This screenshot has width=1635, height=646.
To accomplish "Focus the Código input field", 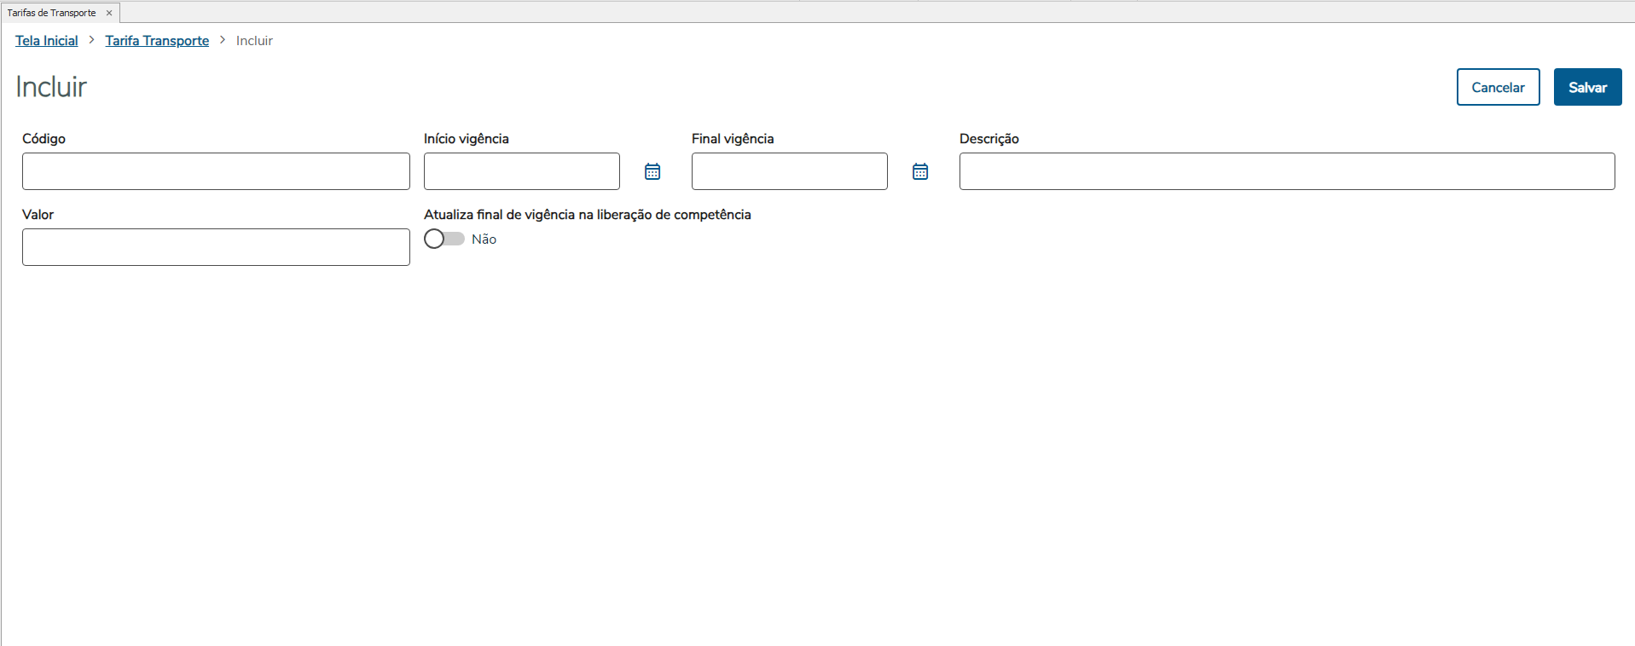I will click(x=216, y=171).
